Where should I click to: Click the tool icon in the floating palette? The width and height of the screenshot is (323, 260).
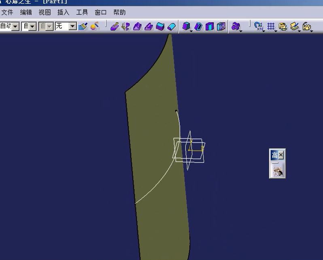click(x=278, y=172)
